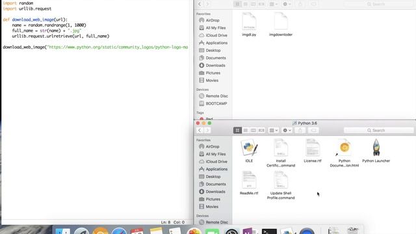Open IDLE in the Python 3.6 window
The width and height of the screenshot is (416, 234).
[x=249, y=148]
